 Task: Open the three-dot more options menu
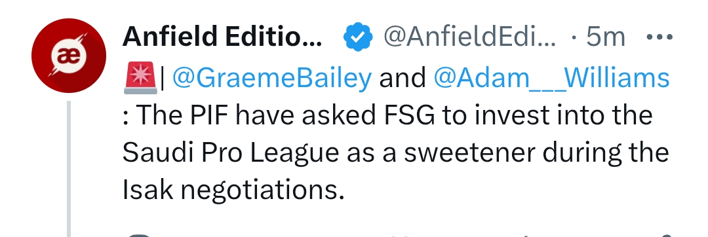[659, 37]
